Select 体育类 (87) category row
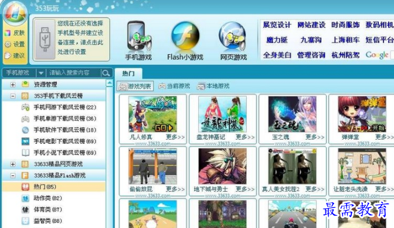This screenshot has width=394, height=228. tap(54, 210)
